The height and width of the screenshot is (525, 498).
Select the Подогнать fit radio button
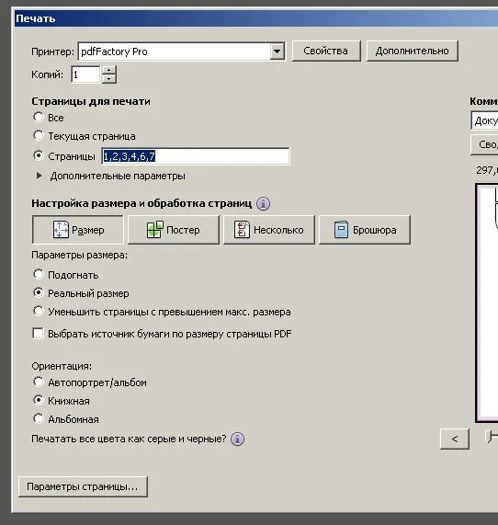(x=39, y=275)
